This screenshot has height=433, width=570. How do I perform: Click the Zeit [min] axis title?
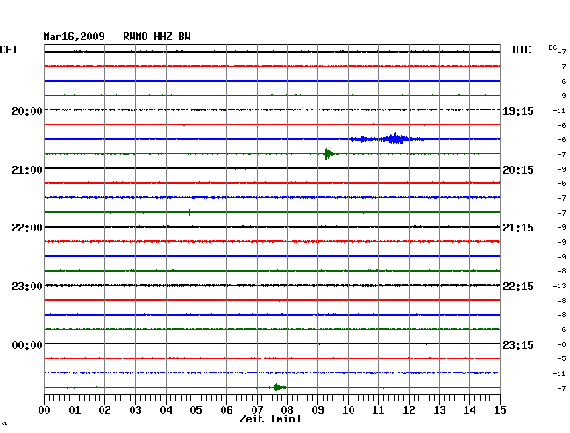tap(270, 419)
